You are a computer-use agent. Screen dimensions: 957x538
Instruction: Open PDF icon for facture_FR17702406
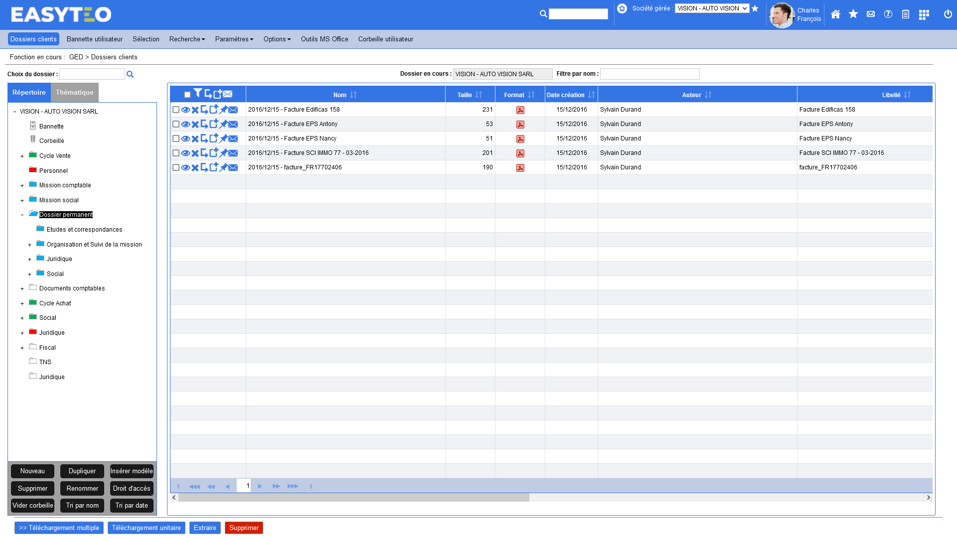point(520,168)
